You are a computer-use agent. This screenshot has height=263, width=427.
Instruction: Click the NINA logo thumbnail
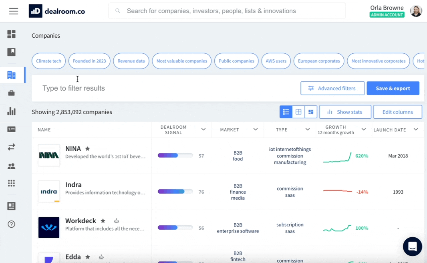(49, 155)
